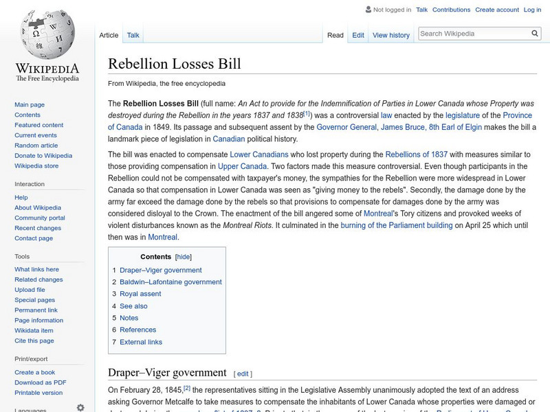This screenshot has height=412, width=550.
Task: Edit the Draper–Viger government section
Action: tap(244, 372)
